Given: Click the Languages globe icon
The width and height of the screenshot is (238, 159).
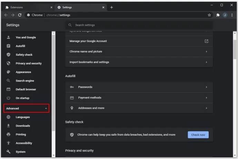Looking at the screenshot, I should click(9, 117).
